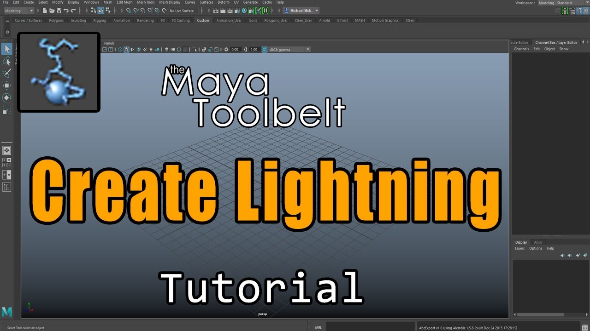590x331 pixels.
Task: Toggle the Outliner panel from toolbox
Action: (7, 187)
